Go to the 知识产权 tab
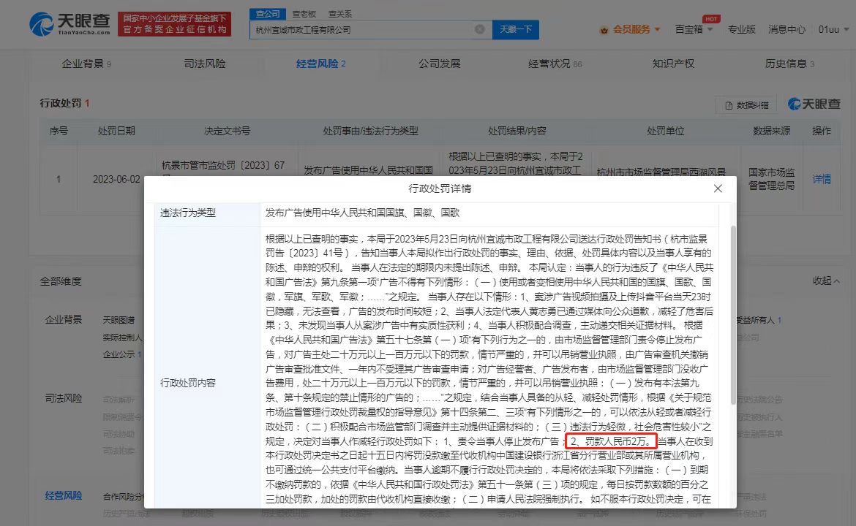The image size is (856, 526). [673, 64]
